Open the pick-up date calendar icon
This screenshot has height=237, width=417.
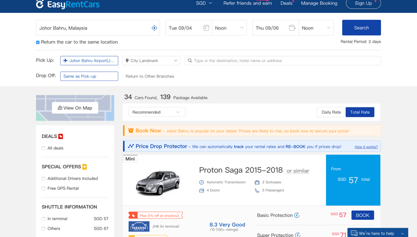[x=206, y=28]
